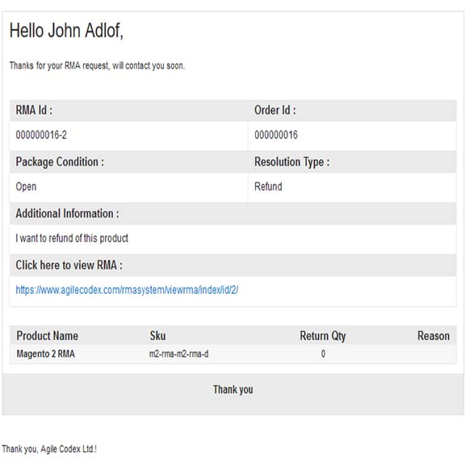Click the Refund resolution value

click(x=268, y=186)
